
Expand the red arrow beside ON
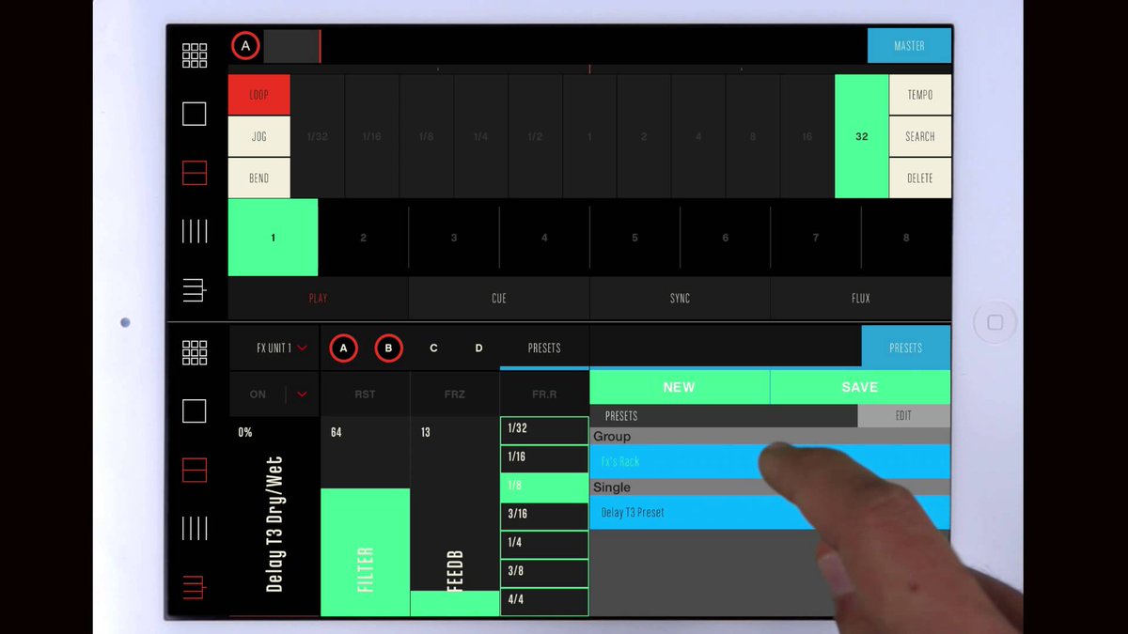point(302,394)
